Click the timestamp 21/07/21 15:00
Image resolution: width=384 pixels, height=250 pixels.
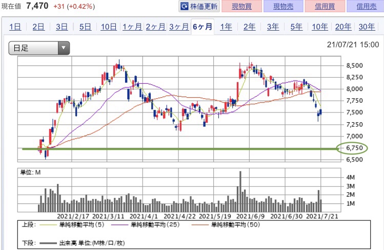[x=353, y=44]
